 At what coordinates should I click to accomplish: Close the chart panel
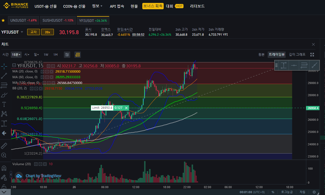(x=313, y=44)
